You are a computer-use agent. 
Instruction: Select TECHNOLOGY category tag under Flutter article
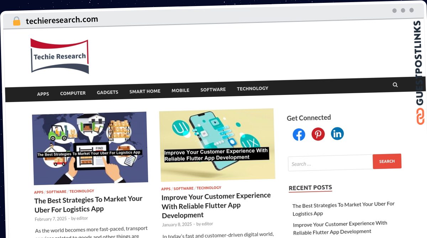click(209, 188)
